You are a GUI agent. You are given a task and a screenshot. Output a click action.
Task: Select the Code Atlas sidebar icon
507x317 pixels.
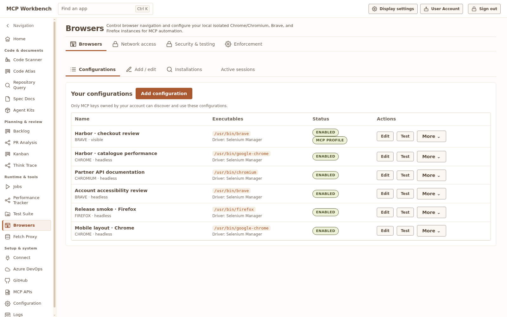click(8, 71)
